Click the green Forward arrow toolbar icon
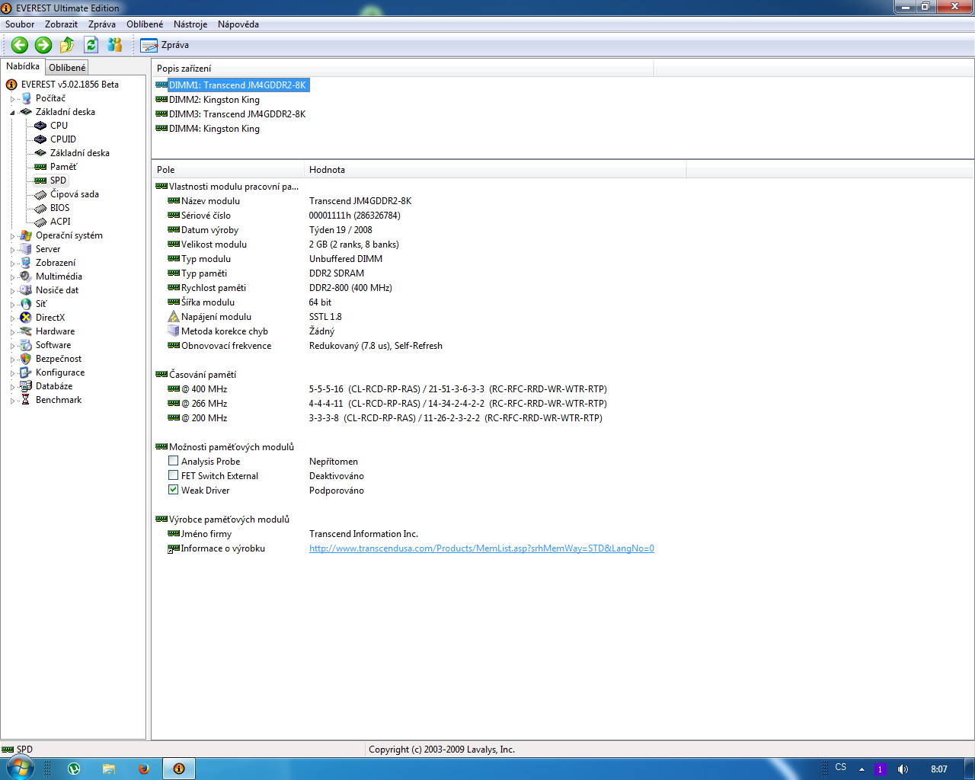Viewport: 975px width, 780px height. click(43, 45)
